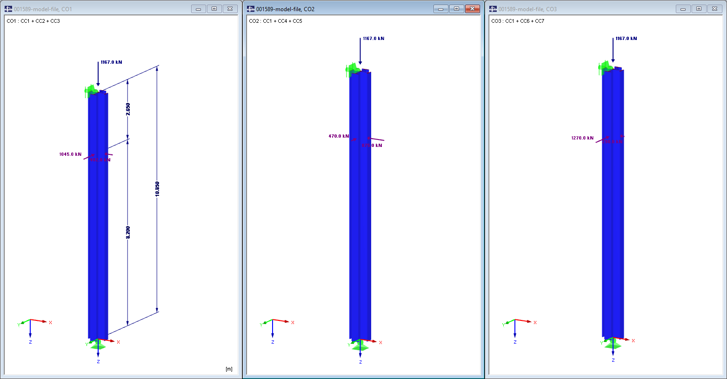Click the [m] unit label in CO1 viewport
Image resolution: width=727 pixels, height=379 pixels.
pos(229,368)
